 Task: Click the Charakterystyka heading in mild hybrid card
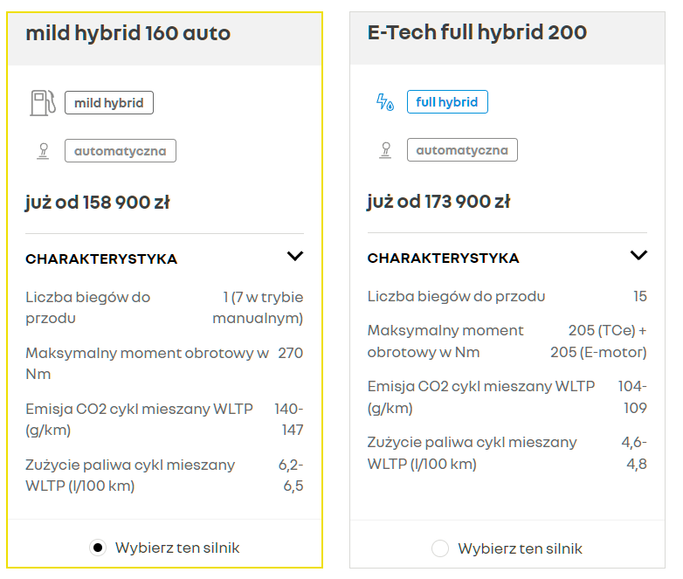point(101,258)
